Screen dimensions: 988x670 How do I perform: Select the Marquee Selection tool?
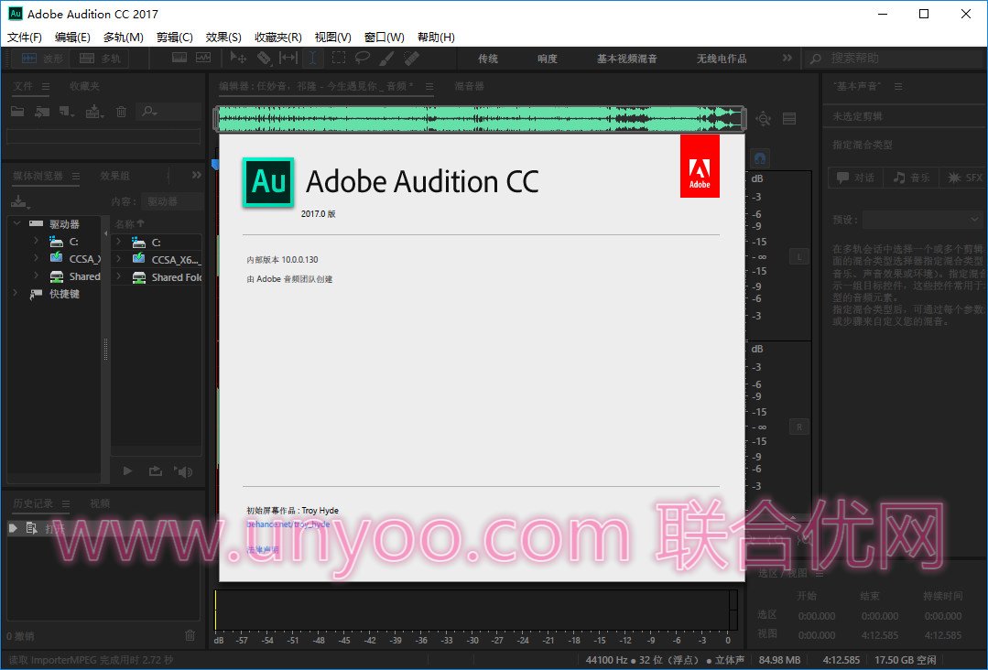pyautogui.click(x=339, y=58)
